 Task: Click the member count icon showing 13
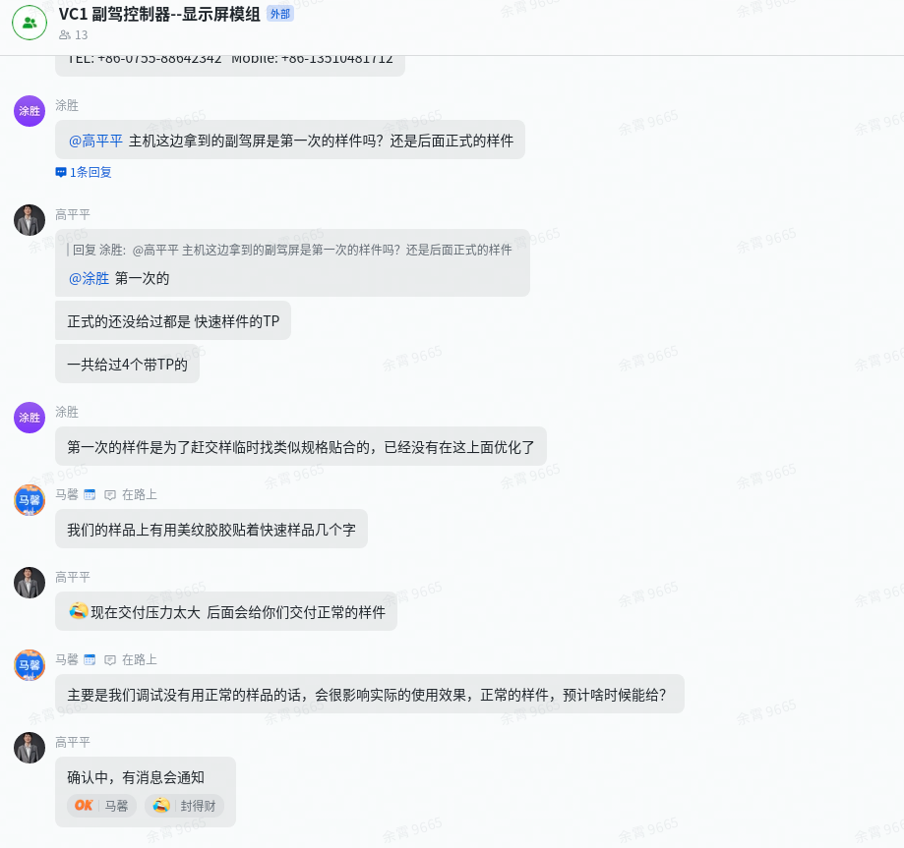point(65,35)
